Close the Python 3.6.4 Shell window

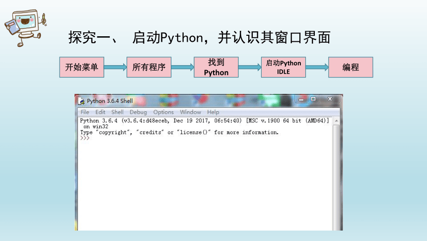point(330,99)
